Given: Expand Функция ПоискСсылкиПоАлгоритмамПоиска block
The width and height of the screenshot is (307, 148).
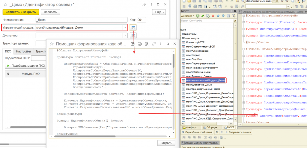Looking at the screenshot, I should click(x=243, y=36).
